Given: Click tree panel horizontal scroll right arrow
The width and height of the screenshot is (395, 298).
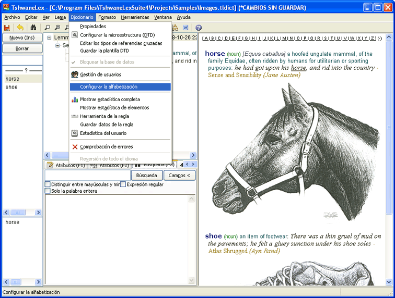Looking at the screenshot, I should pyautogui.click(x=193, y=155).
